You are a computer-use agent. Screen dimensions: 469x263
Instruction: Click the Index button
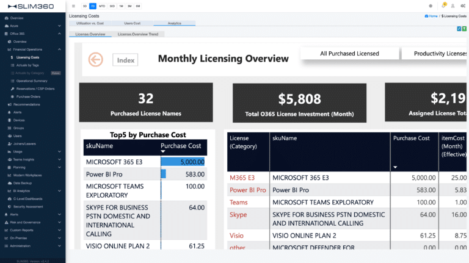click(x=125, y=60)
